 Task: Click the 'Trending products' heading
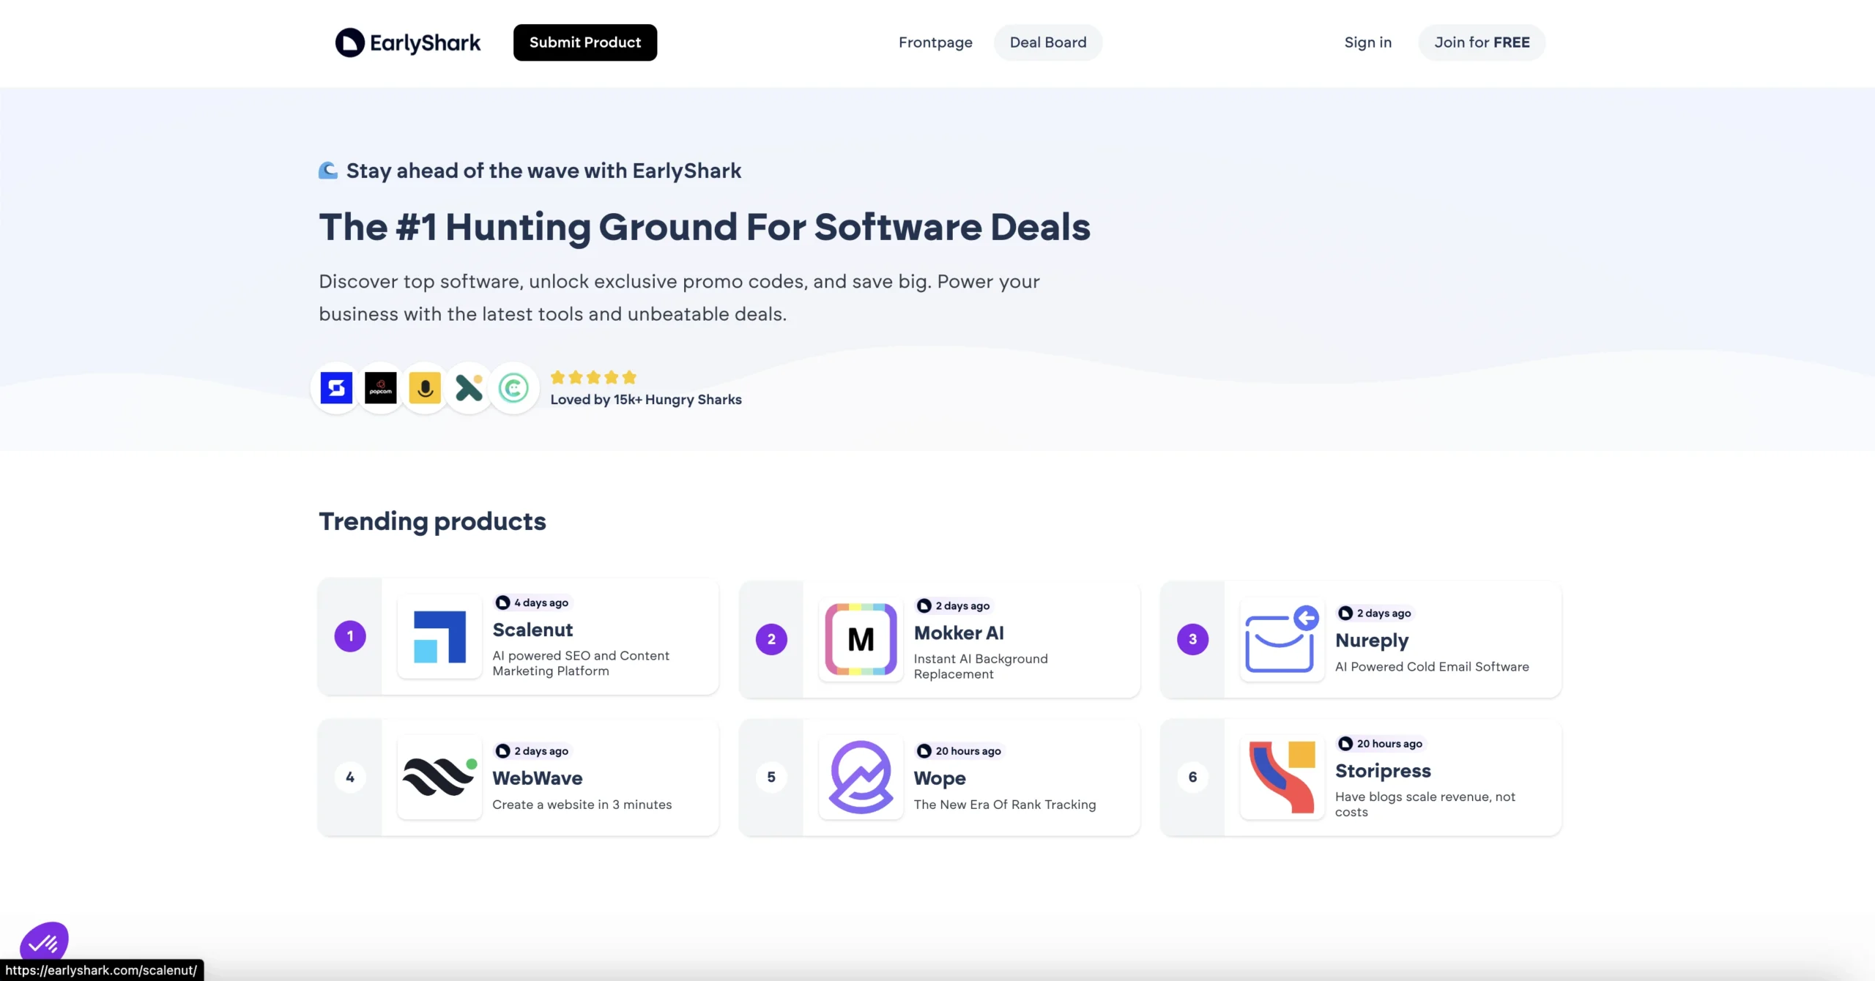click(432, 521)
